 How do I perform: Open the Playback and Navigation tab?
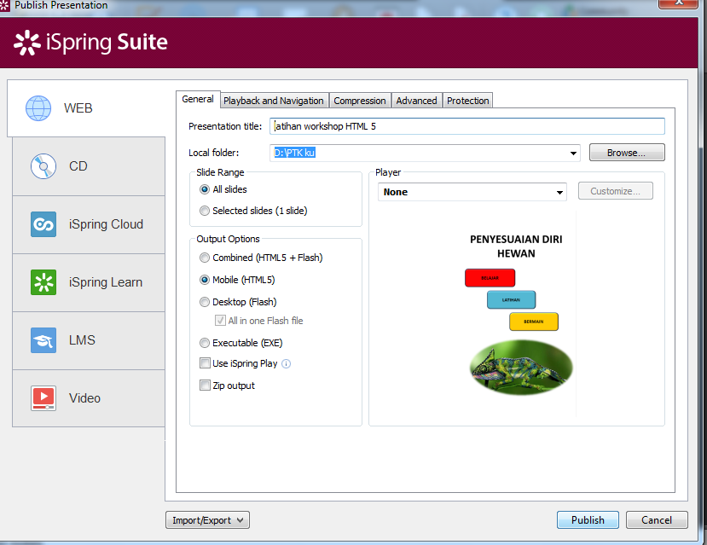tap(274, 101)
